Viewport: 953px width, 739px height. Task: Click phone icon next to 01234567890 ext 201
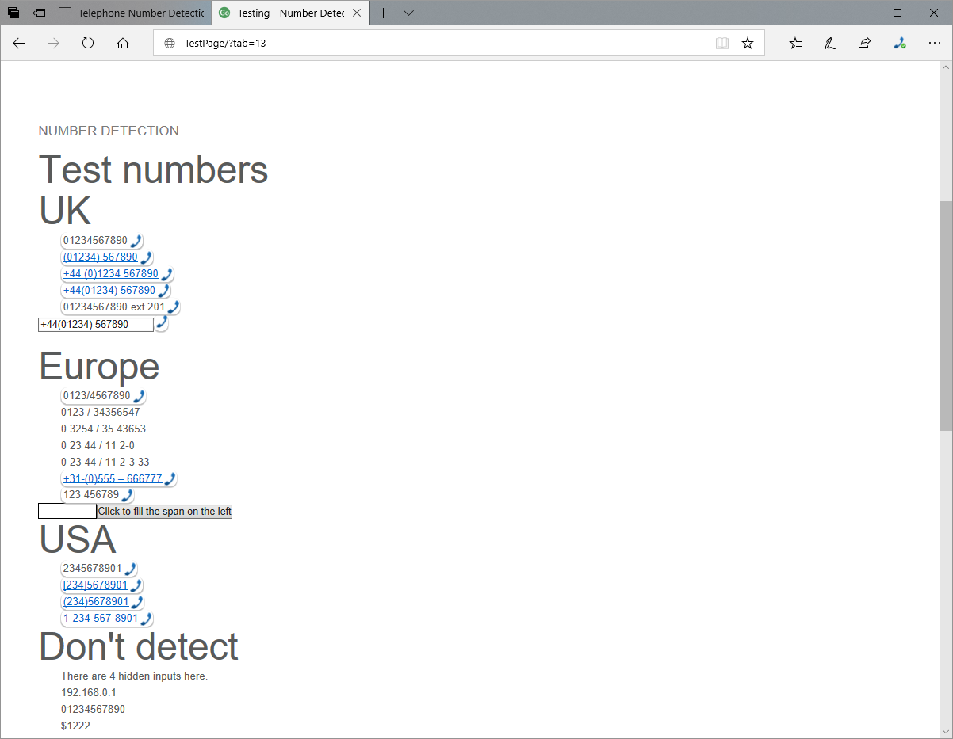pos(174,307)
